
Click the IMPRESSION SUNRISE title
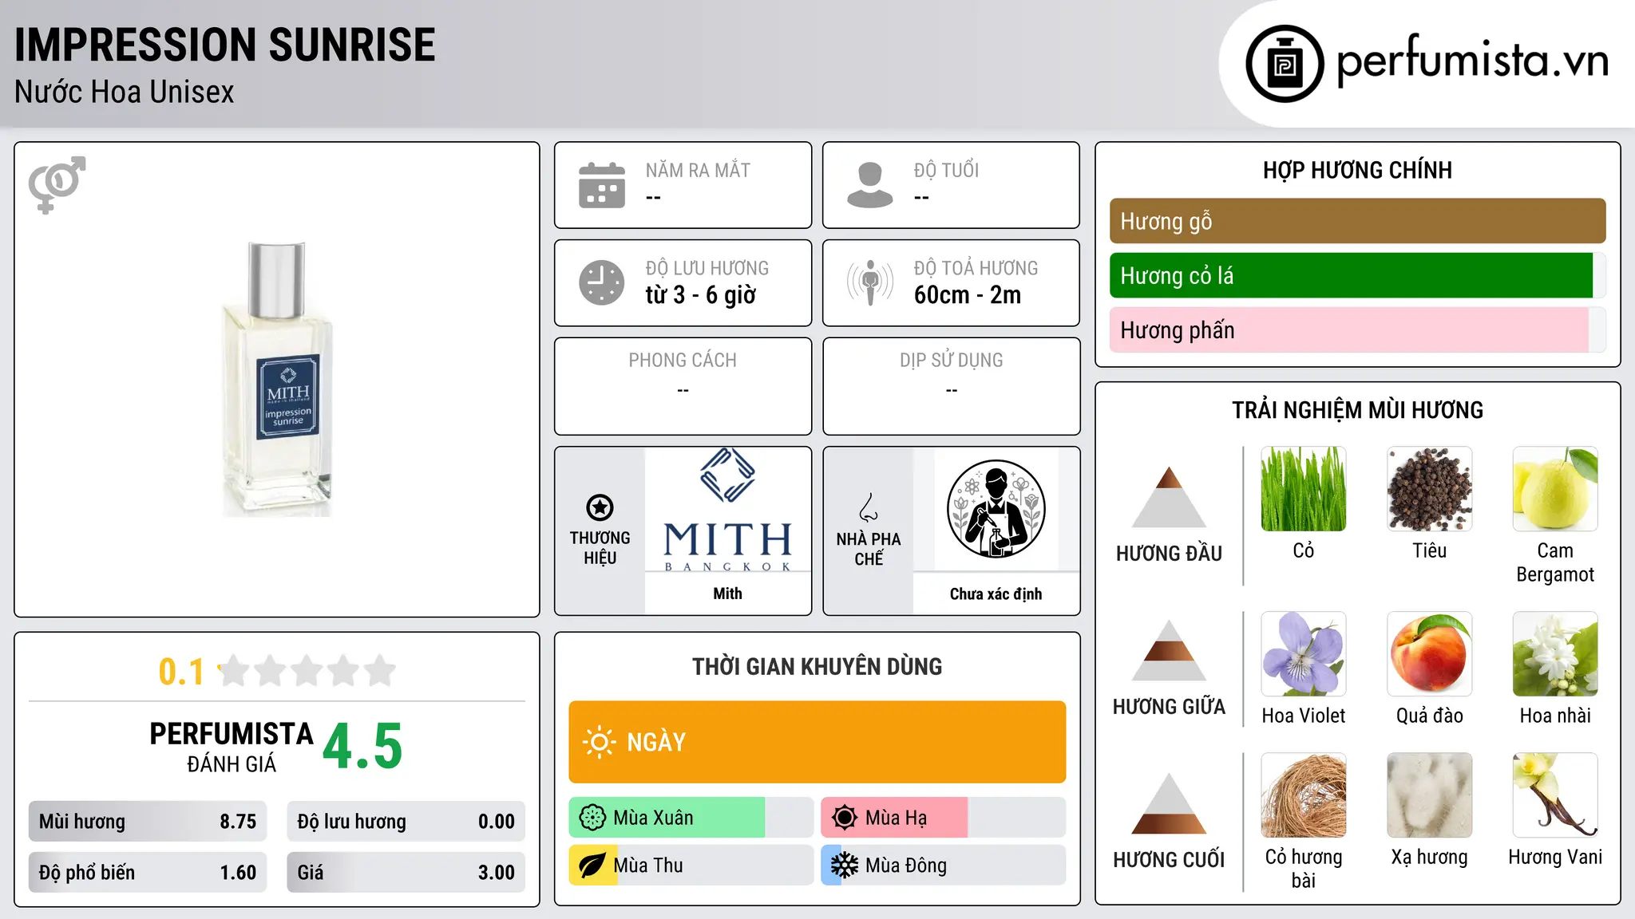225,45
